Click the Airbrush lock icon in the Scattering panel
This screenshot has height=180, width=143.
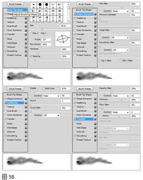[x=26, y=132]
